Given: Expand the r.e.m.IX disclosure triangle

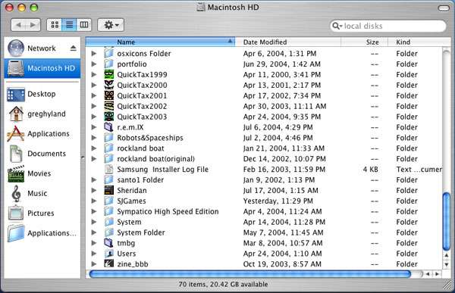Looking at the screenshot, I should [94, 127].
